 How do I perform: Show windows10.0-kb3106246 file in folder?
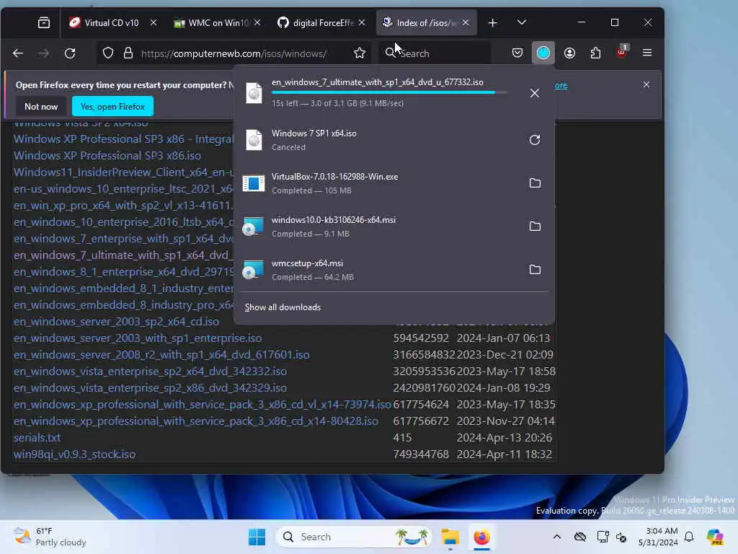535,227
